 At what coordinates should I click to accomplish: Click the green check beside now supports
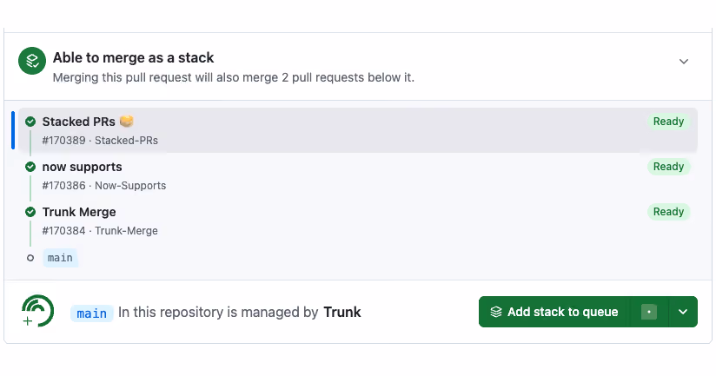(30, 167)
